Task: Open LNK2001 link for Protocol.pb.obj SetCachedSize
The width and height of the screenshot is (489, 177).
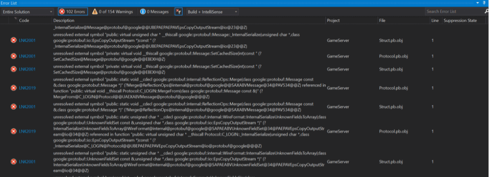Action: [27, 56]
